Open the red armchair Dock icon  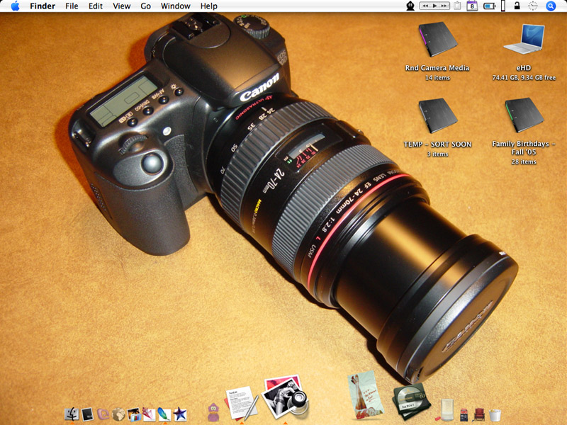click(x=479, y=414)
